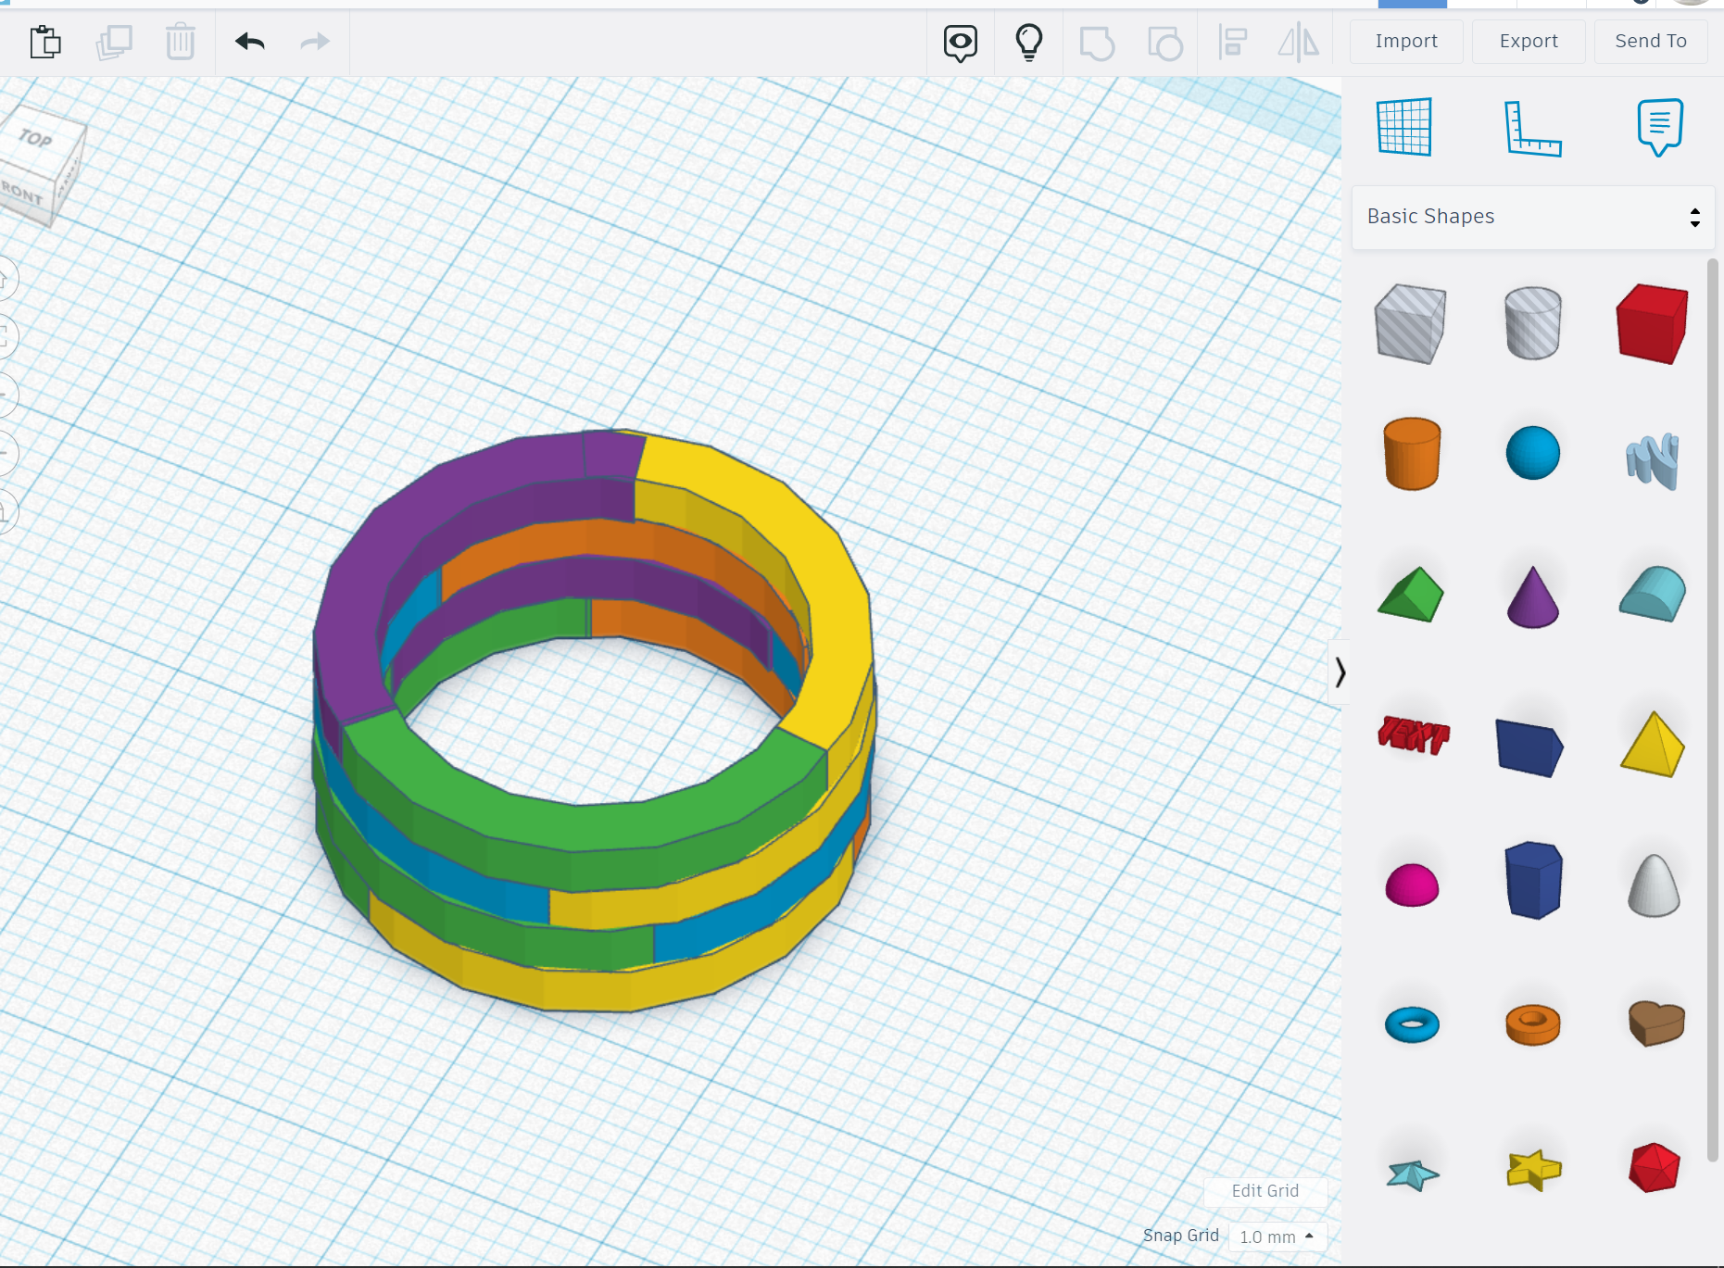Select the Group shapes icon

tap(1098, 42)
